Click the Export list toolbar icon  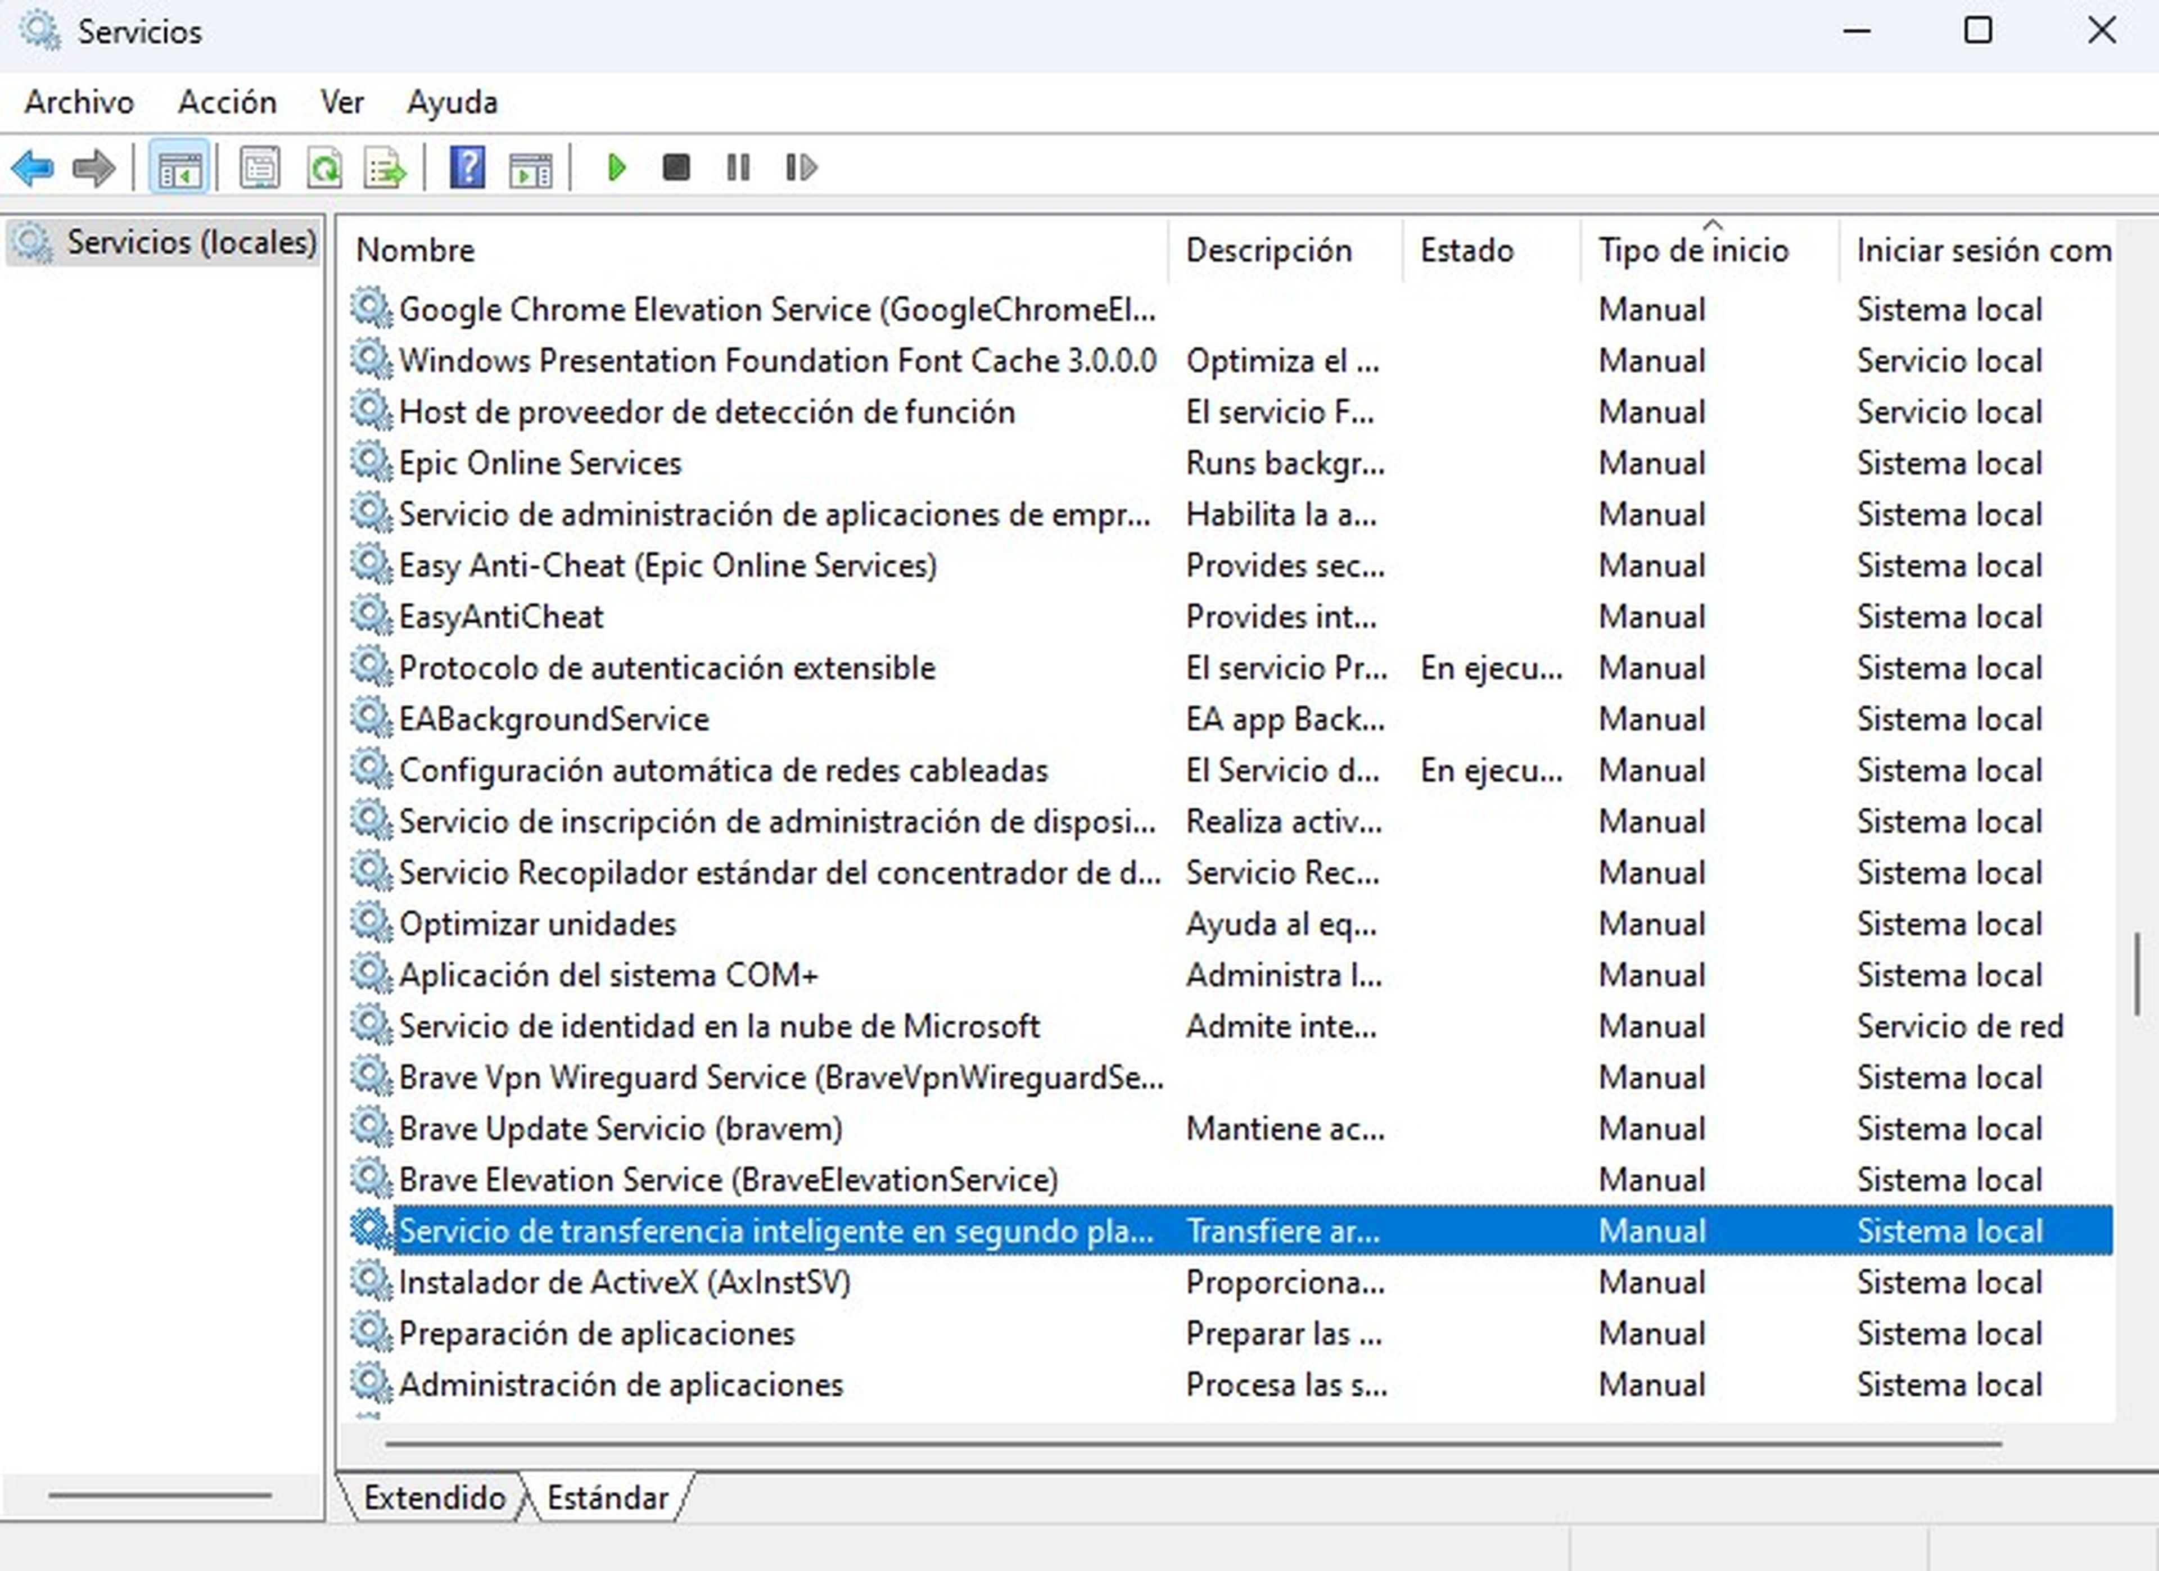coord(385,169)
